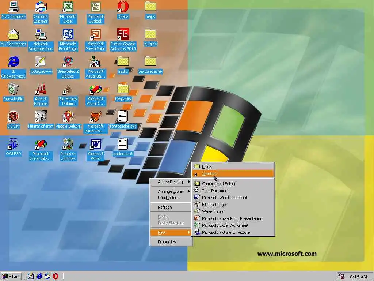The image size is (374, 281).
Task: Click the Hearts of Iron shortcut
Action: tap(41, 120)
